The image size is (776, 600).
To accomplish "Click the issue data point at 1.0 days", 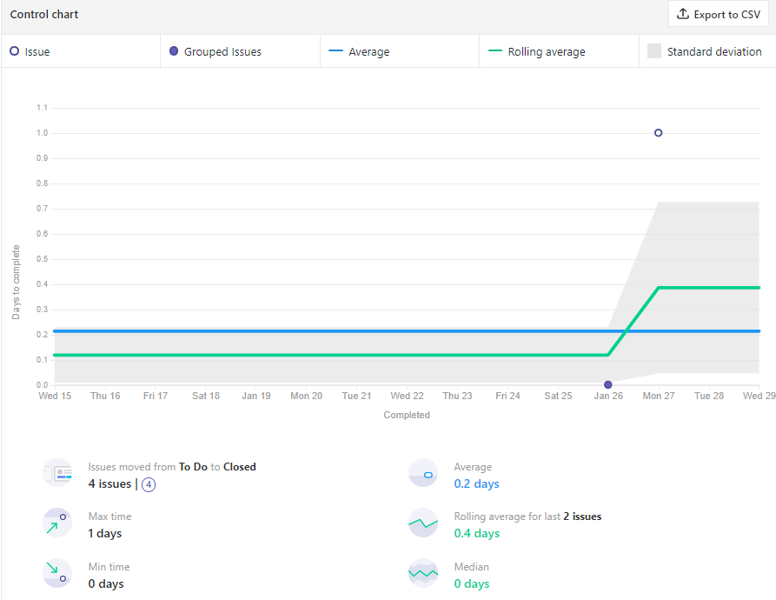I will pos(658,133).
